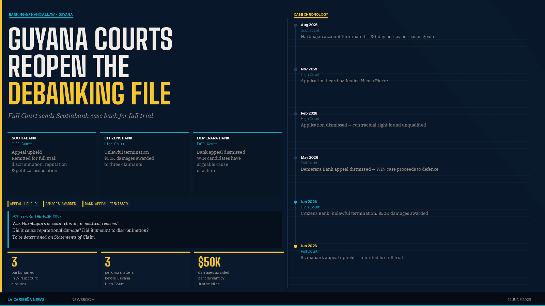Click the 'GUYANA COURTS' headline line
545x306 pixels.
click(x=90, y=39)
